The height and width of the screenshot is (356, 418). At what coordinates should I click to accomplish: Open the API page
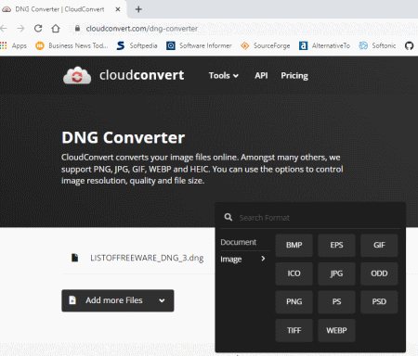click(x=261, y=75)
